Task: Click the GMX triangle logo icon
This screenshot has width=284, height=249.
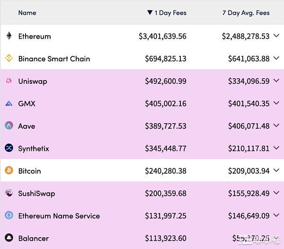Action: pos(9,104)
